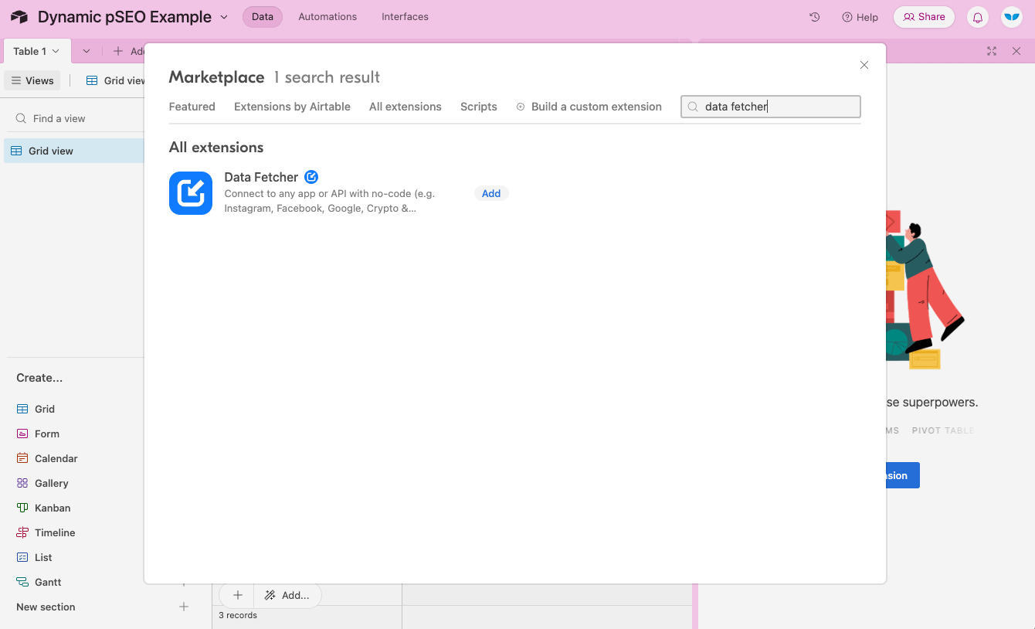Click the marketplace search field

pos(771,107)
